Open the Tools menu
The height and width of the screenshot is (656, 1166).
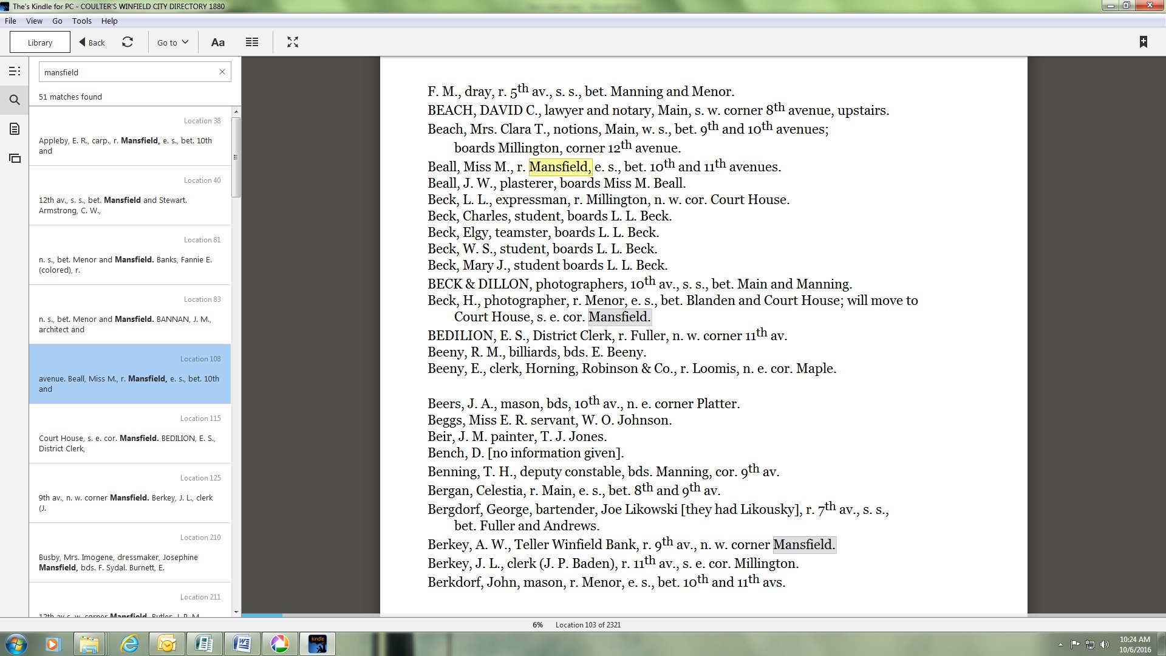coord(81,21)
